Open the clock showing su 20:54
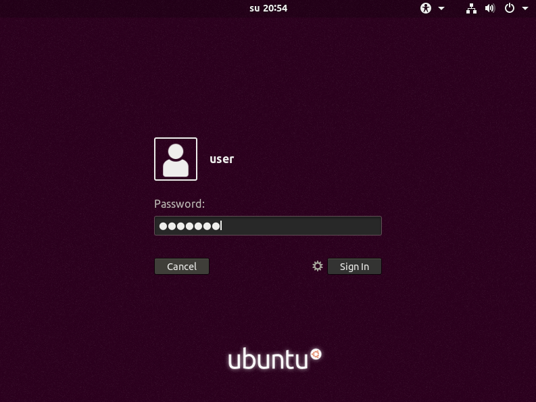This screenshot has width=536, height=402. (x=268, y=8)
